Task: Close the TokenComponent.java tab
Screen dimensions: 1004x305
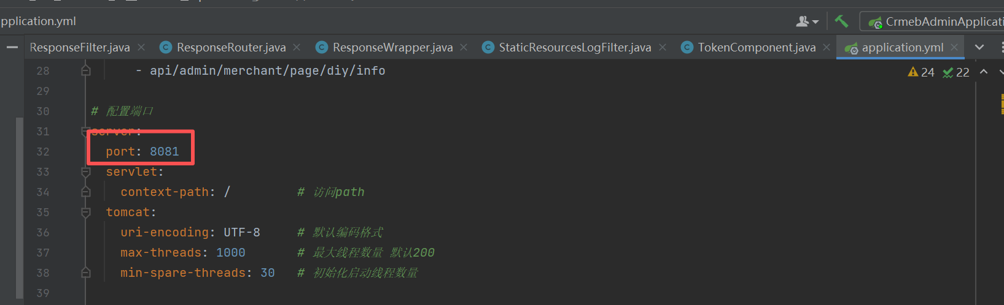Action: pyautogui.click(x=827, y=47)
